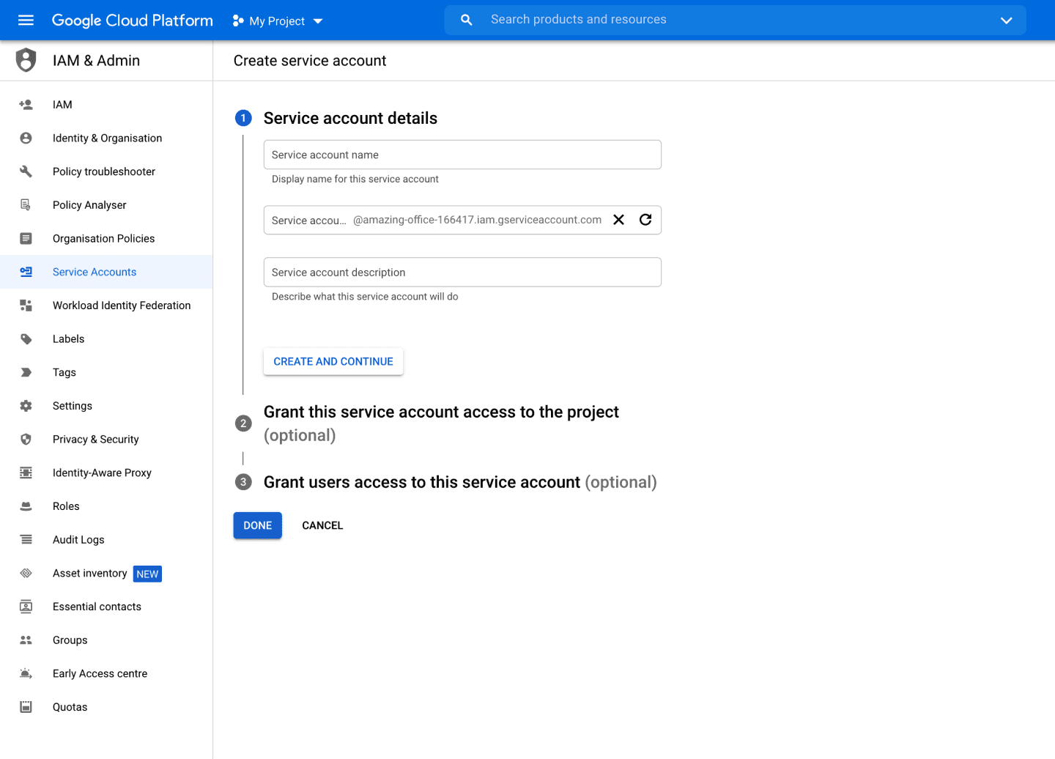Open Organisation Policies link

[106, 238]
